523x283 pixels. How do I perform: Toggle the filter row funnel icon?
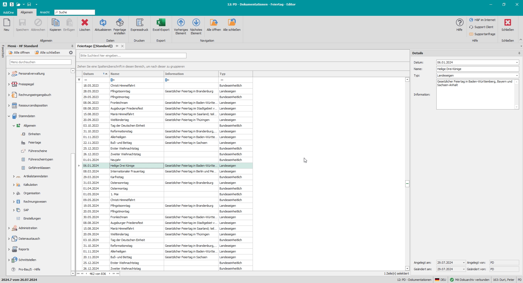pos(79,80)
